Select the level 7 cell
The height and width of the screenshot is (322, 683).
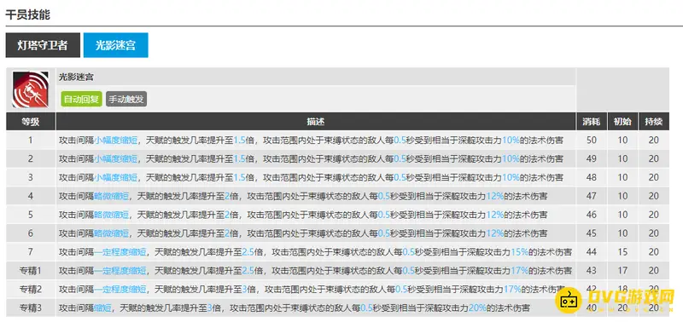pyautogui.click(x=31, y=252)
